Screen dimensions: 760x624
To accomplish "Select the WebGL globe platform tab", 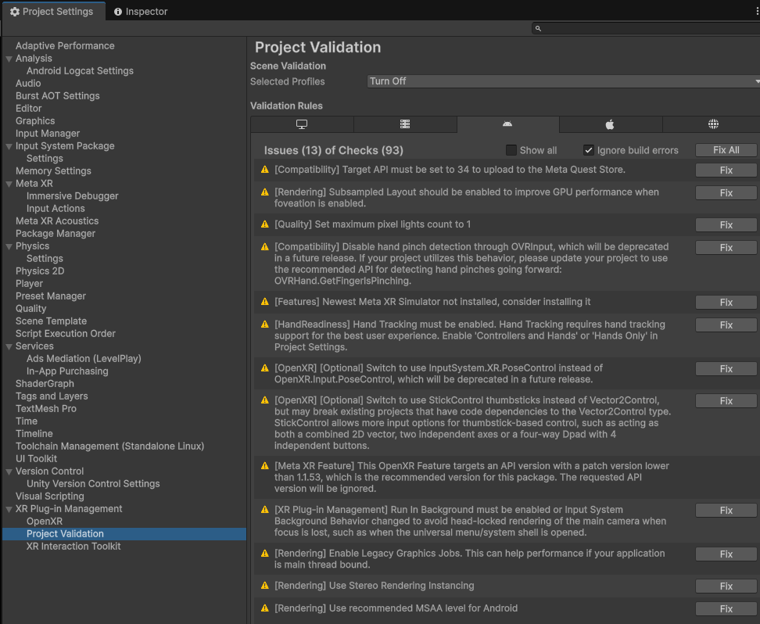I will [713, 124].
